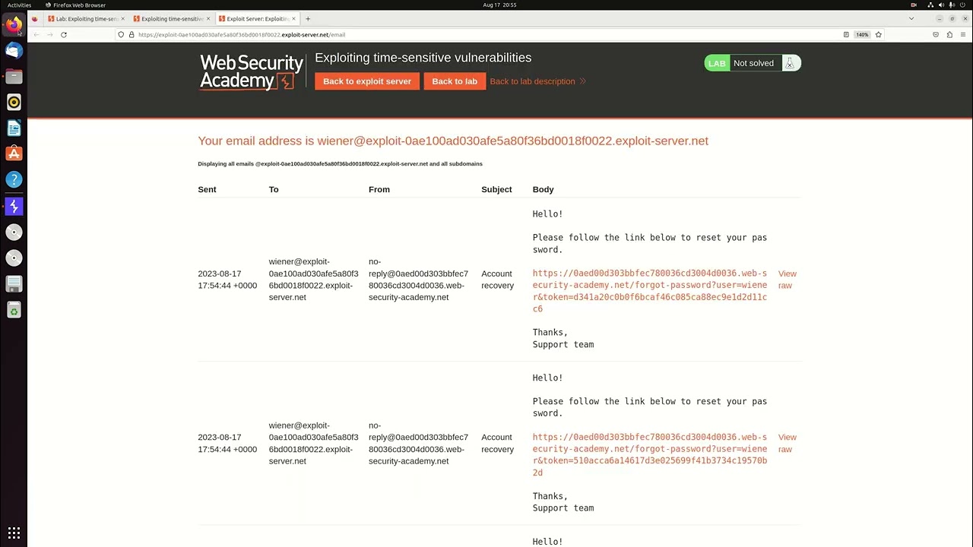Click the 'To' column header
Screen dimensions: 973x547
pyautogui.click(x=274, y=189)
